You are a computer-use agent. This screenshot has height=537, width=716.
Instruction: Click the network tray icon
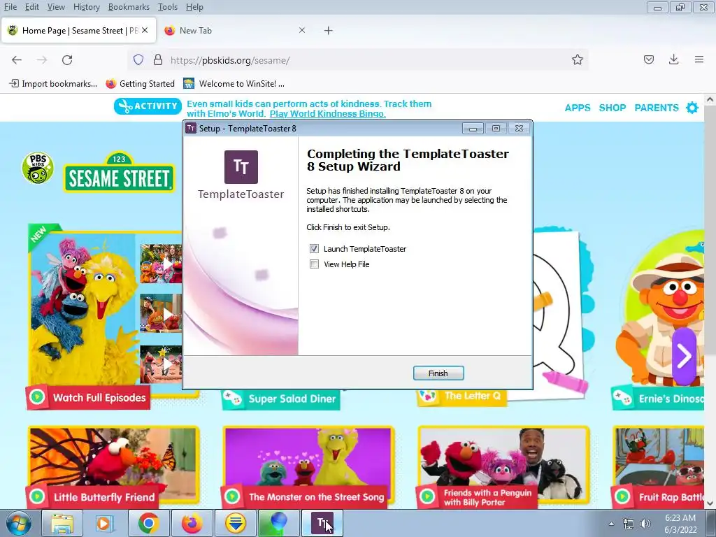pos(629,524)
